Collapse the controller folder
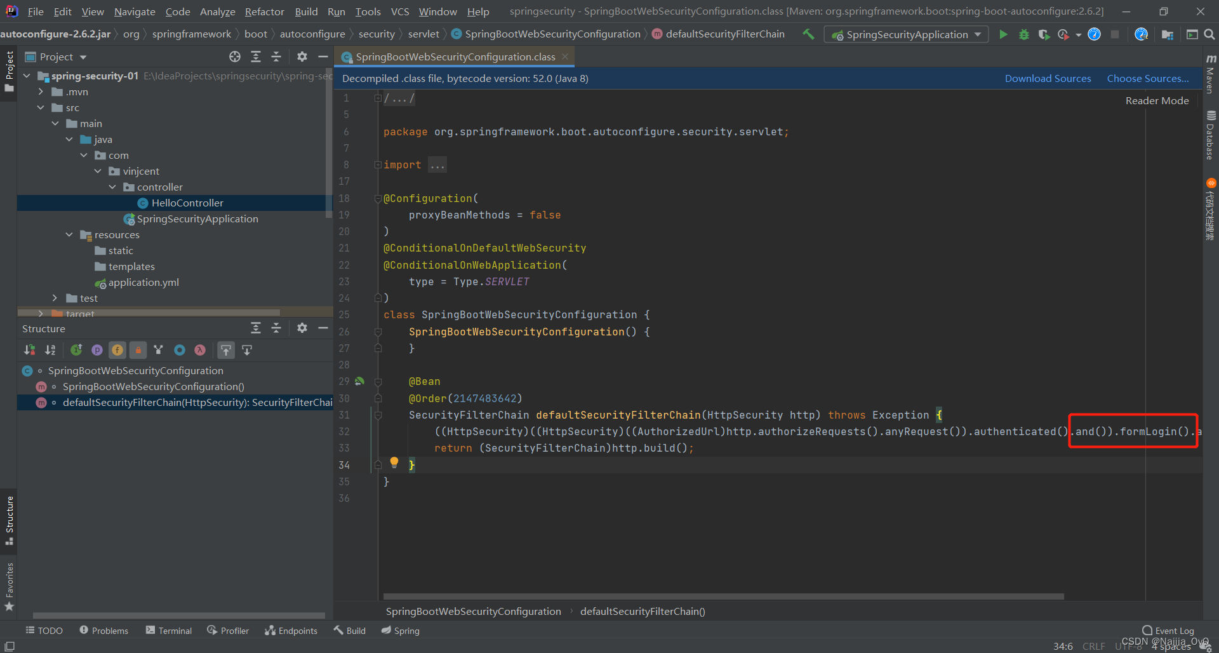 (x=112, y=187)
